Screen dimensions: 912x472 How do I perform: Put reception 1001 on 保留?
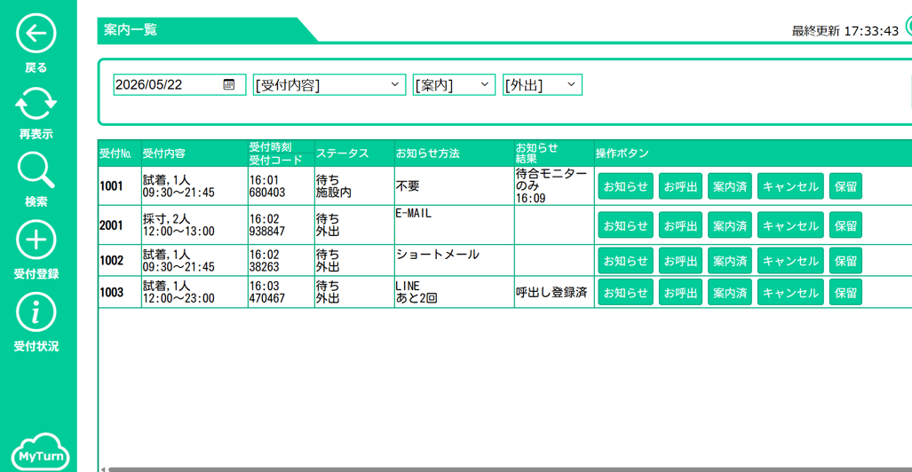pyautogui.click(x=845, y=186)
